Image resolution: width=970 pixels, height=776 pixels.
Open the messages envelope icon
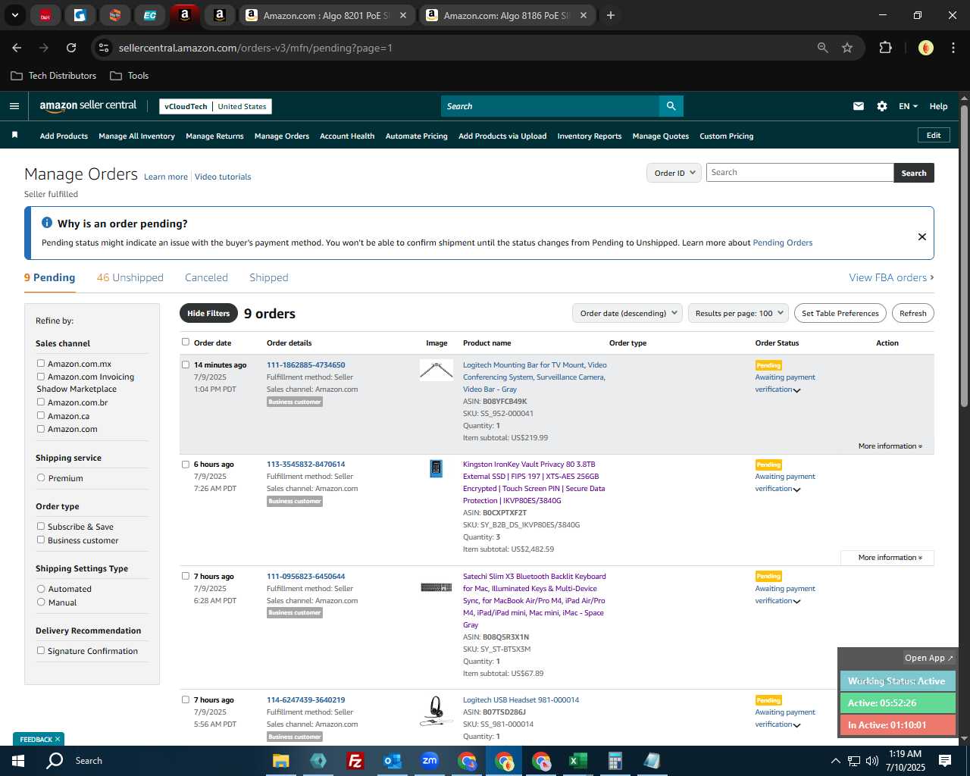click(x=859, y=106)
